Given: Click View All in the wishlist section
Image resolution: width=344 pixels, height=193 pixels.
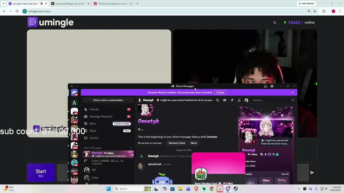Looking at the screenshot, I should coord(285,174).
